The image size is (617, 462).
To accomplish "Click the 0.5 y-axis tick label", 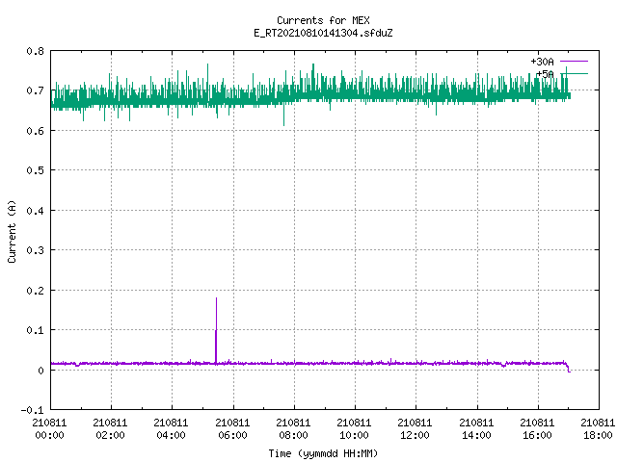I will pyautogui.click(x=35, y=170).
